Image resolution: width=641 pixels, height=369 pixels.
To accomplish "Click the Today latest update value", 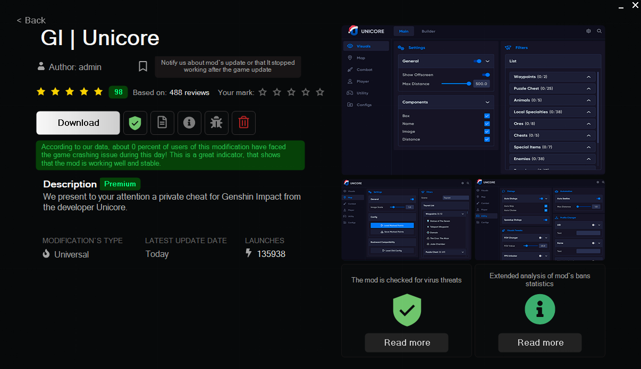I will (157, 254).
